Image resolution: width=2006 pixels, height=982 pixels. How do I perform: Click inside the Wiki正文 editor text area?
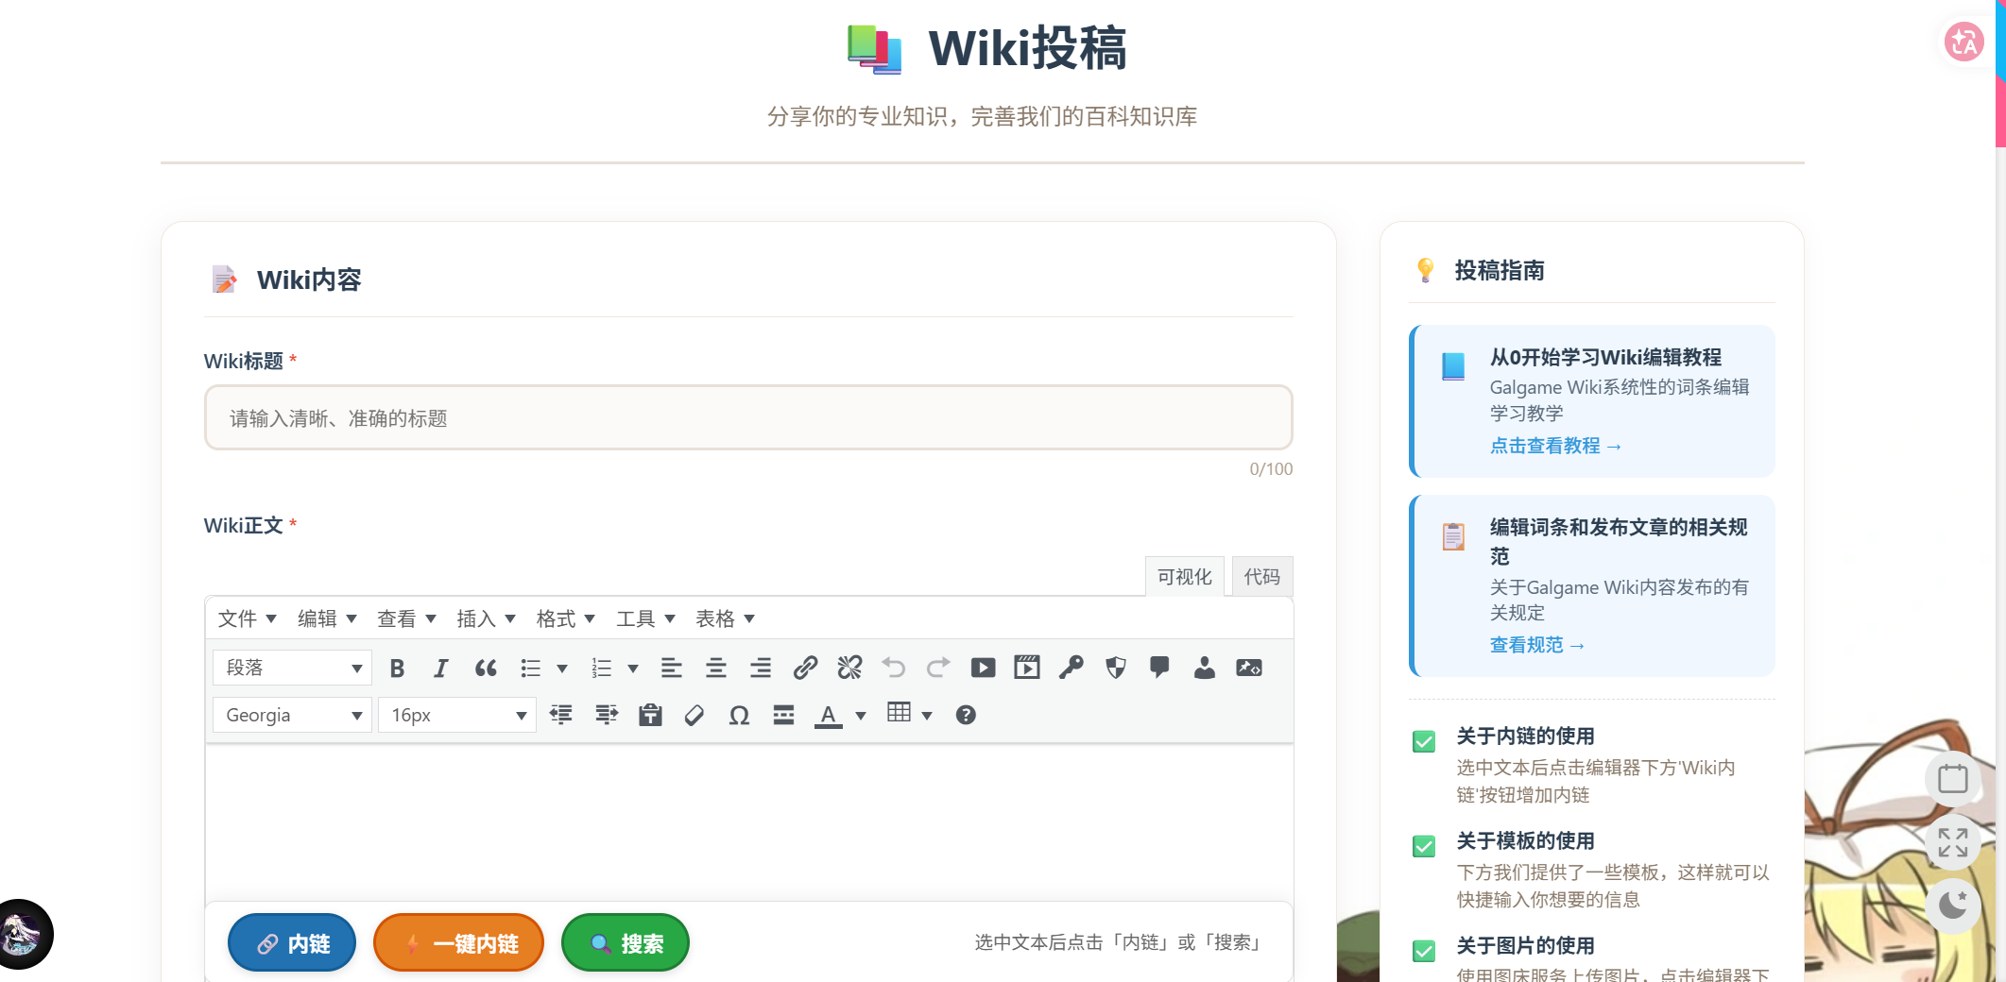pos(748,821)
